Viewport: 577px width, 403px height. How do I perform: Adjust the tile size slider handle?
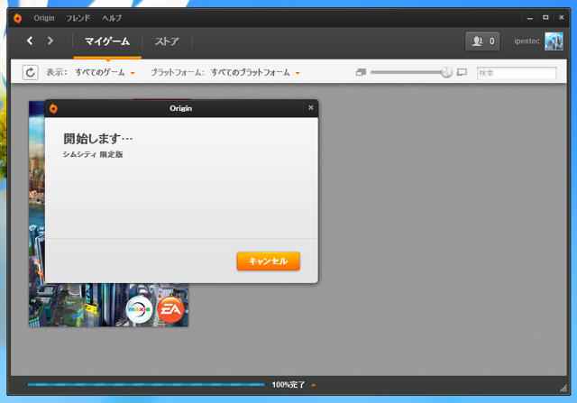[446, 72]
